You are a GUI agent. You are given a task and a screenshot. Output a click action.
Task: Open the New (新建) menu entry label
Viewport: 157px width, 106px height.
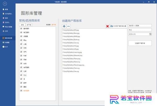click(x=7, y=9)
